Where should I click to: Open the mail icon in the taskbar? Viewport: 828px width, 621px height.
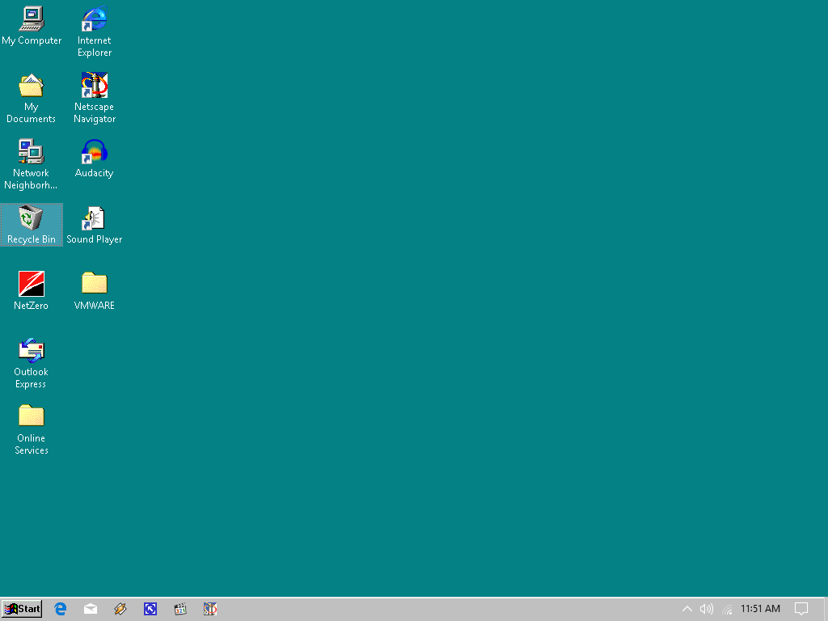(90, 609)
